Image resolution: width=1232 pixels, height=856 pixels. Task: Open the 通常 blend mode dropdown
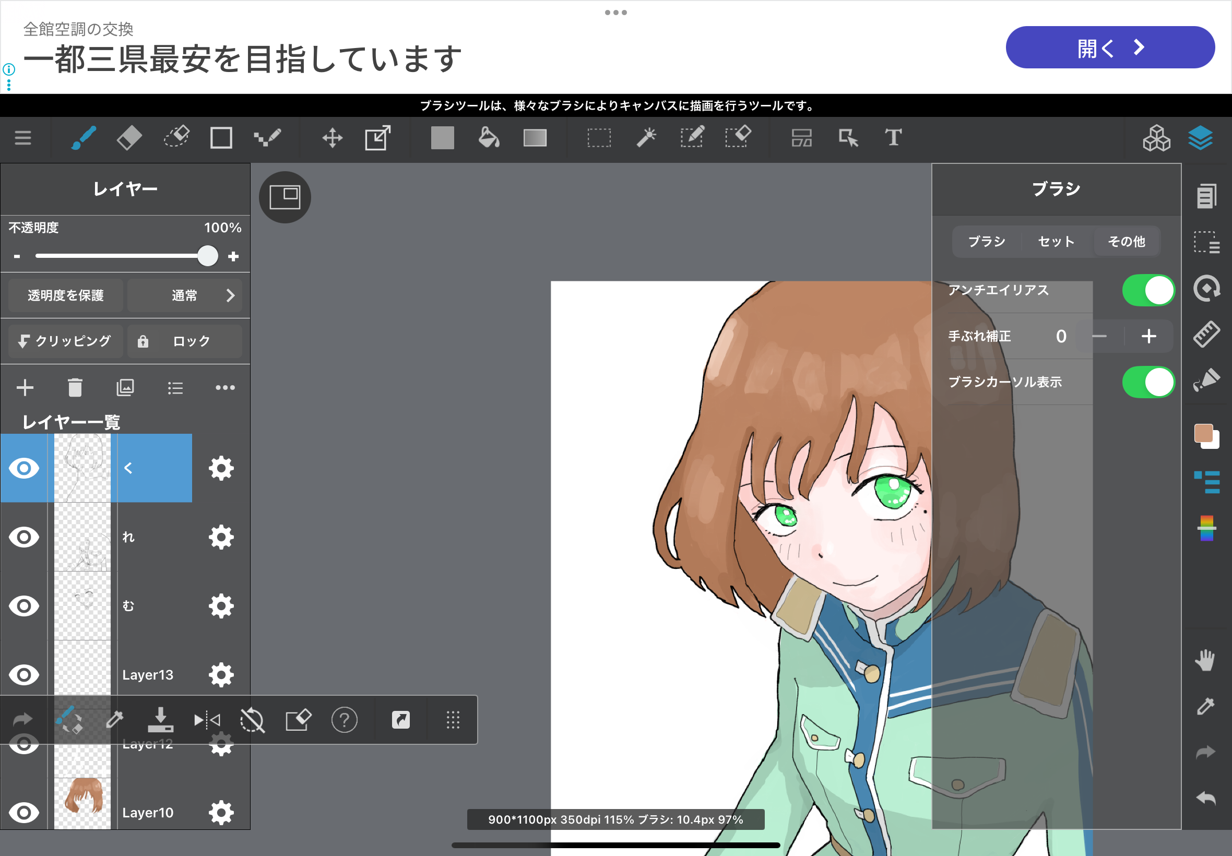click(x=185, y=295)
